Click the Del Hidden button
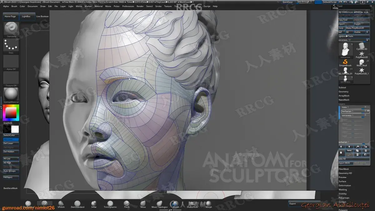 [x=11, y=152]
